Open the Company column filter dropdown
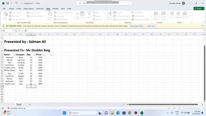 [x=25, y=55]
